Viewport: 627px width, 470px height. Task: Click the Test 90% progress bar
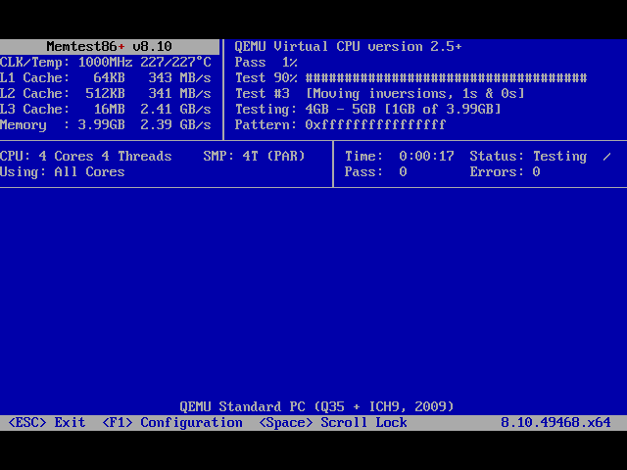click(x=447, y=77)
